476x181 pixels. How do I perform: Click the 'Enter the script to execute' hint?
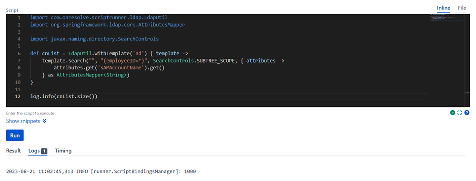pos(30,114)
